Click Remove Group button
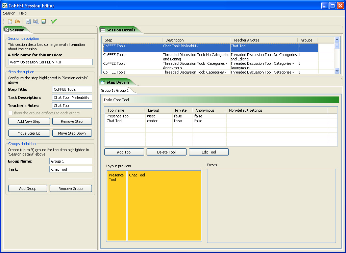This screenshot has width=346, height=253. (71, 189)
